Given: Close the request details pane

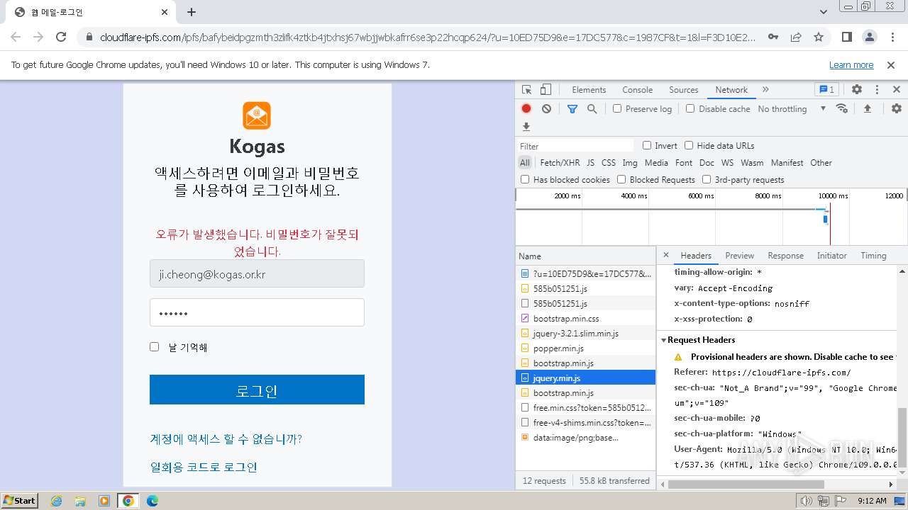Looking at the screenshot, I should click(665, 255).
